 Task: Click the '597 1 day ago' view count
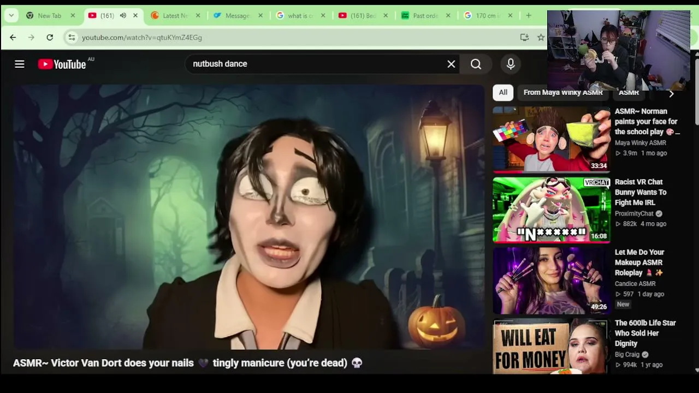pos(639,294)
